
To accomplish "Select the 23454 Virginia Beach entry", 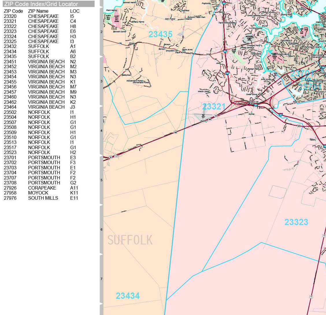I will click(x=42, y=77).
